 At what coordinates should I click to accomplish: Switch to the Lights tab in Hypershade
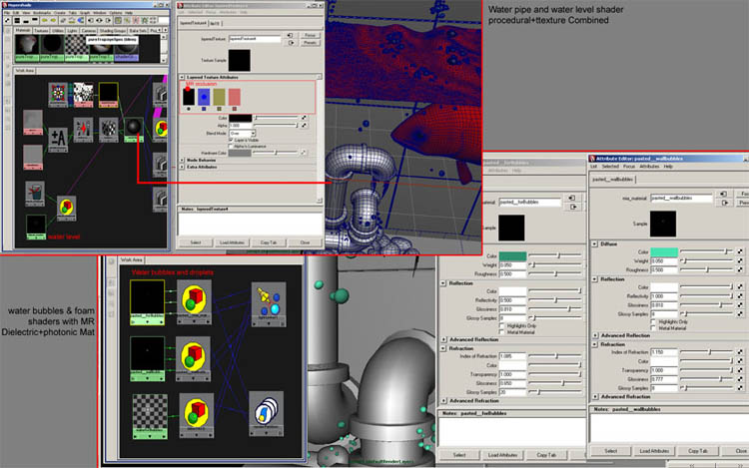point(72,31)
